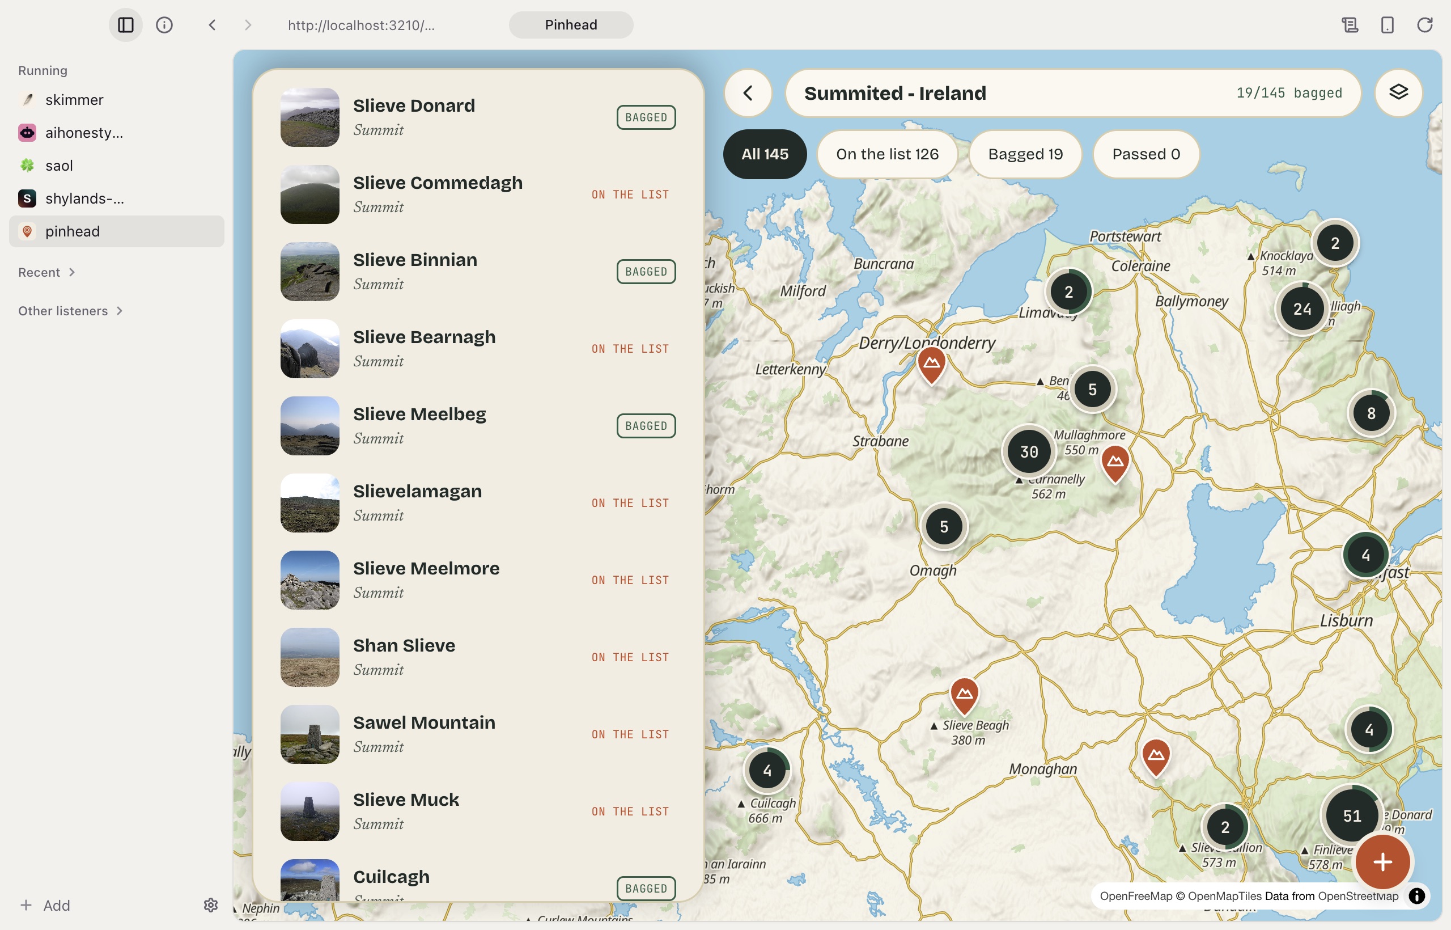
Task: Select the mountain pin at Slieve Beagh
Action: click(x=964, y=696)
